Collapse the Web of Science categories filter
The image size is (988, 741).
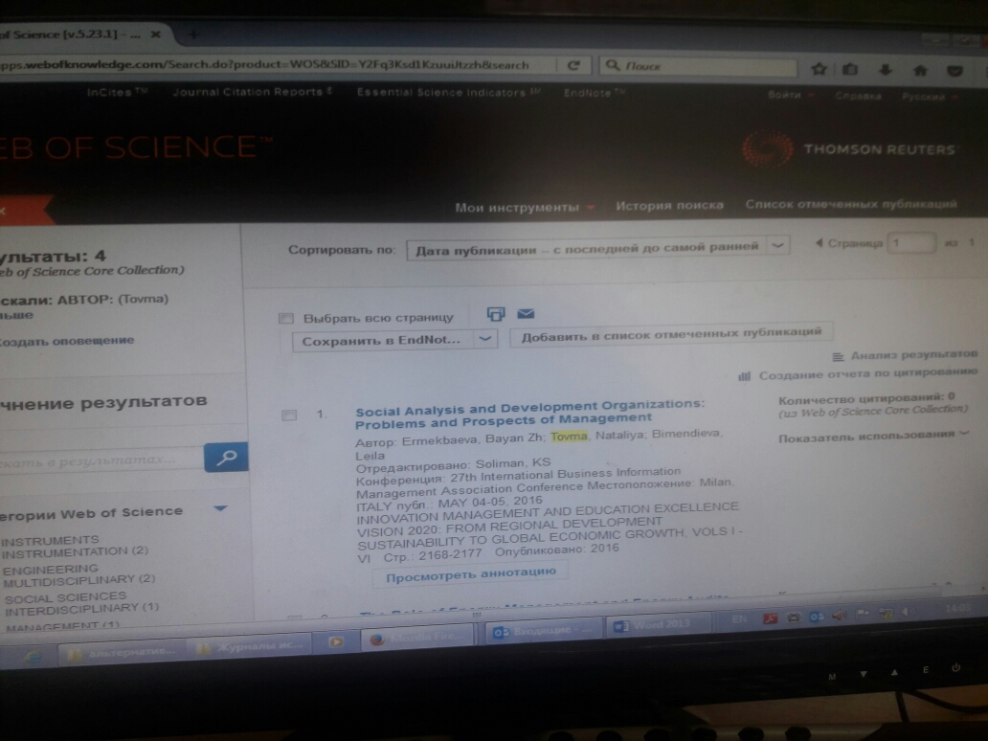point(220,508)
